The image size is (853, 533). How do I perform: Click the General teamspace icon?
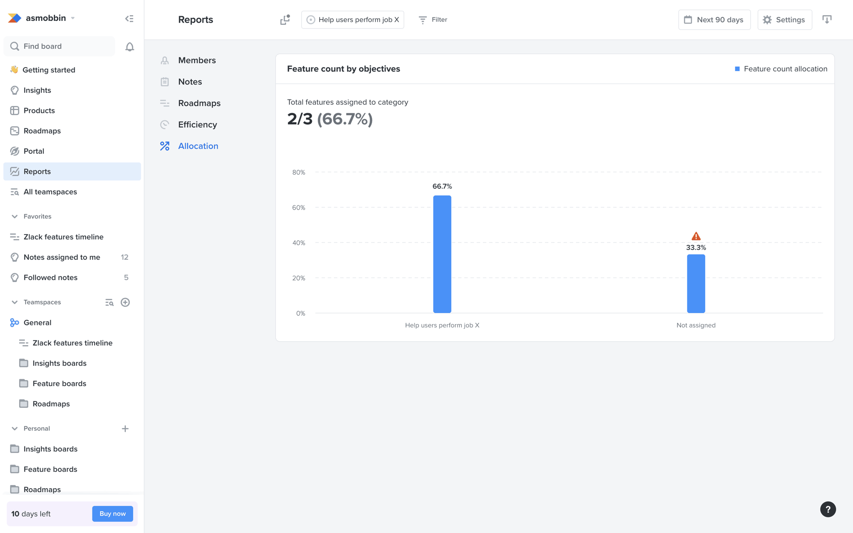(15, 323)
